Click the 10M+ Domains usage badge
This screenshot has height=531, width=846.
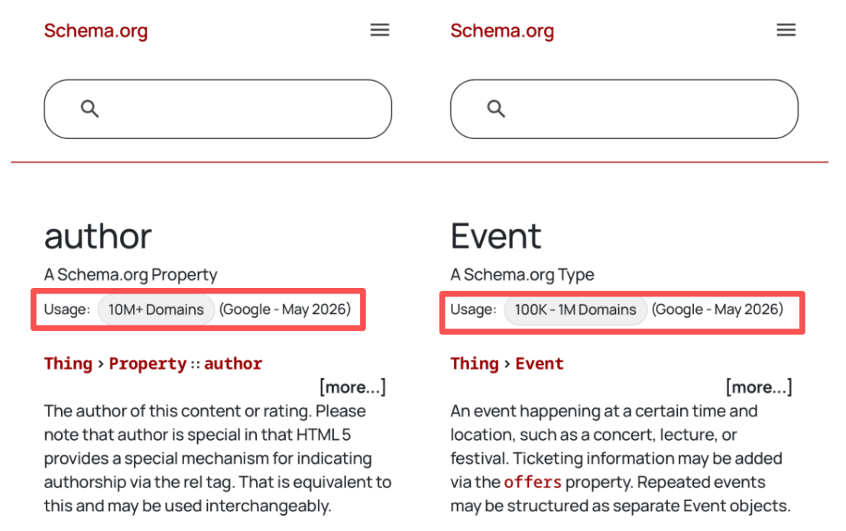point(156,309)
